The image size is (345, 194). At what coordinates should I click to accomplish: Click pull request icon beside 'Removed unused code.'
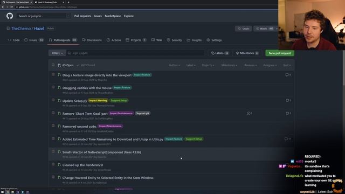(59, 126)
